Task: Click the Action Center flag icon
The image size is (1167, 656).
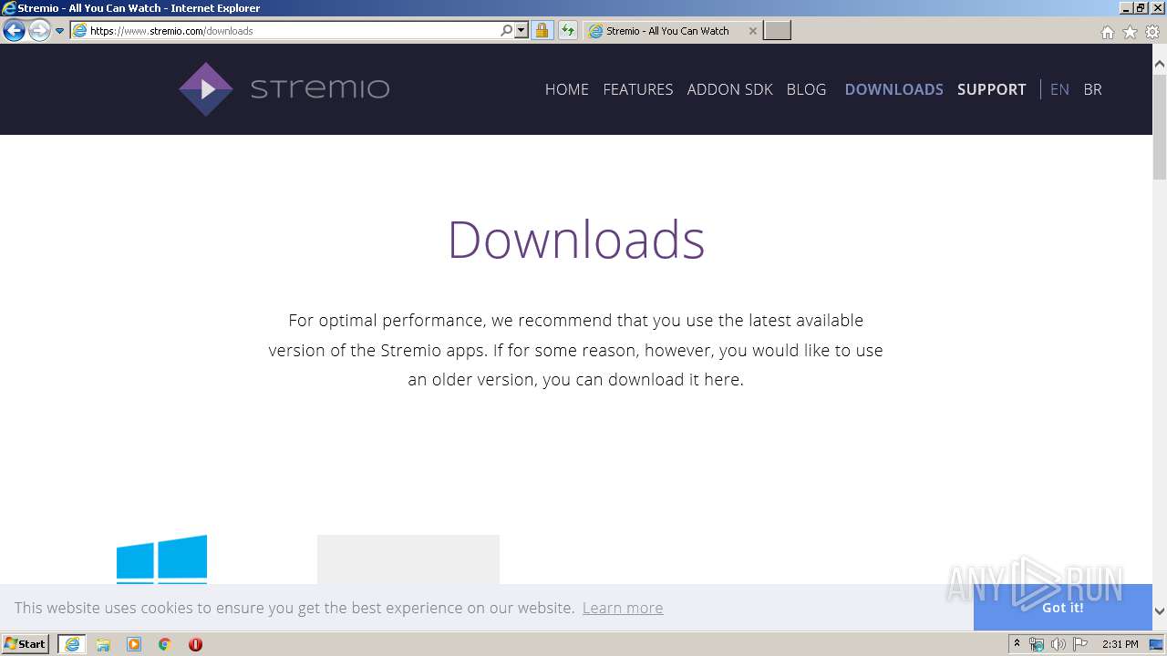Action: point(1080,644)
